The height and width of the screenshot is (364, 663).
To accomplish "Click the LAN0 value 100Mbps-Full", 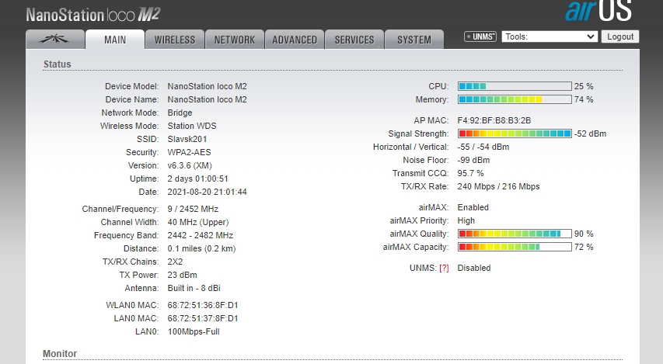I will point(194,331).
